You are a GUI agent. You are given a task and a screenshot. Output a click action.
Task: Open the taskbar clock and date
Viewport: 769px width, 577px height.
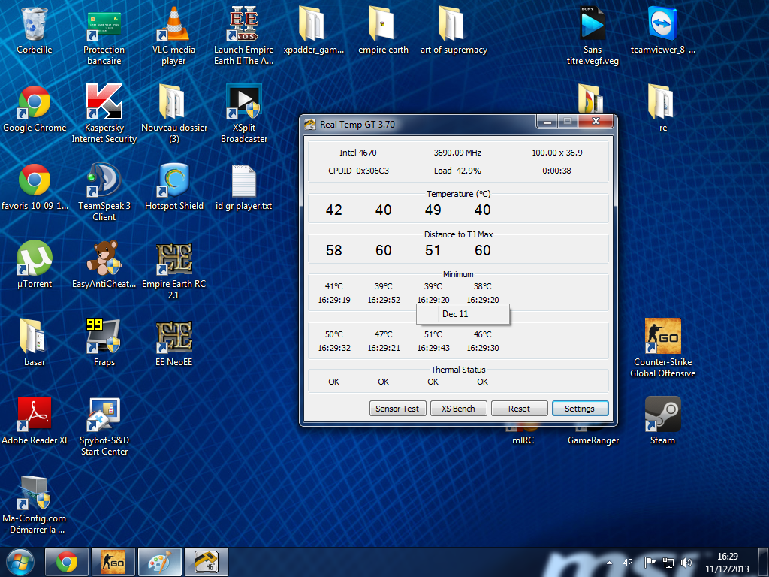click(726, 563)
